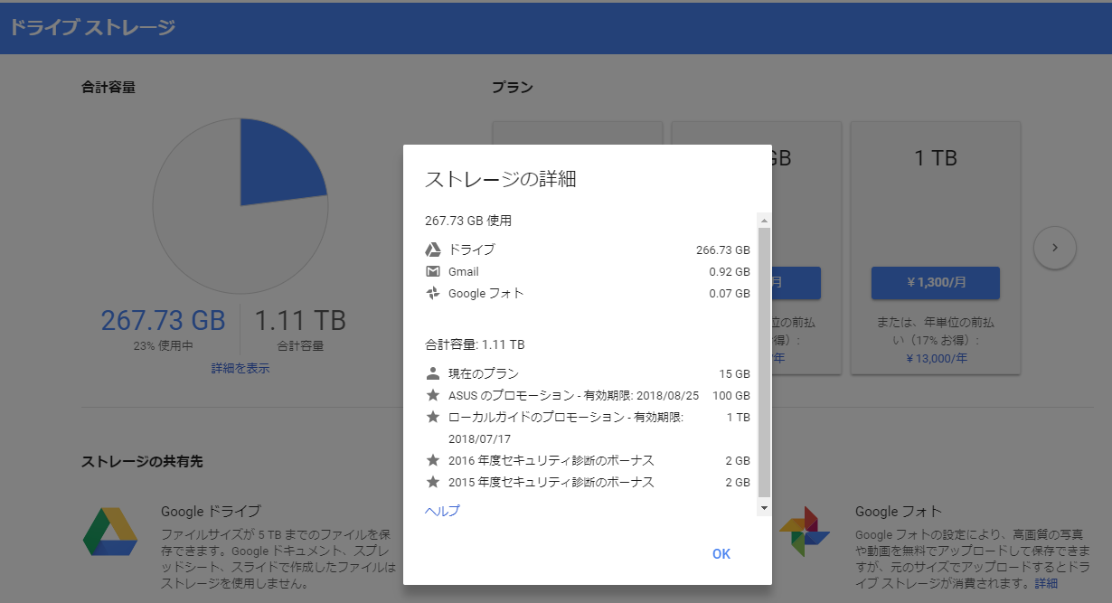Click the ローカルガイドのプロモーション row text
Screen dimensions: 1112x603
click(566, 428)
